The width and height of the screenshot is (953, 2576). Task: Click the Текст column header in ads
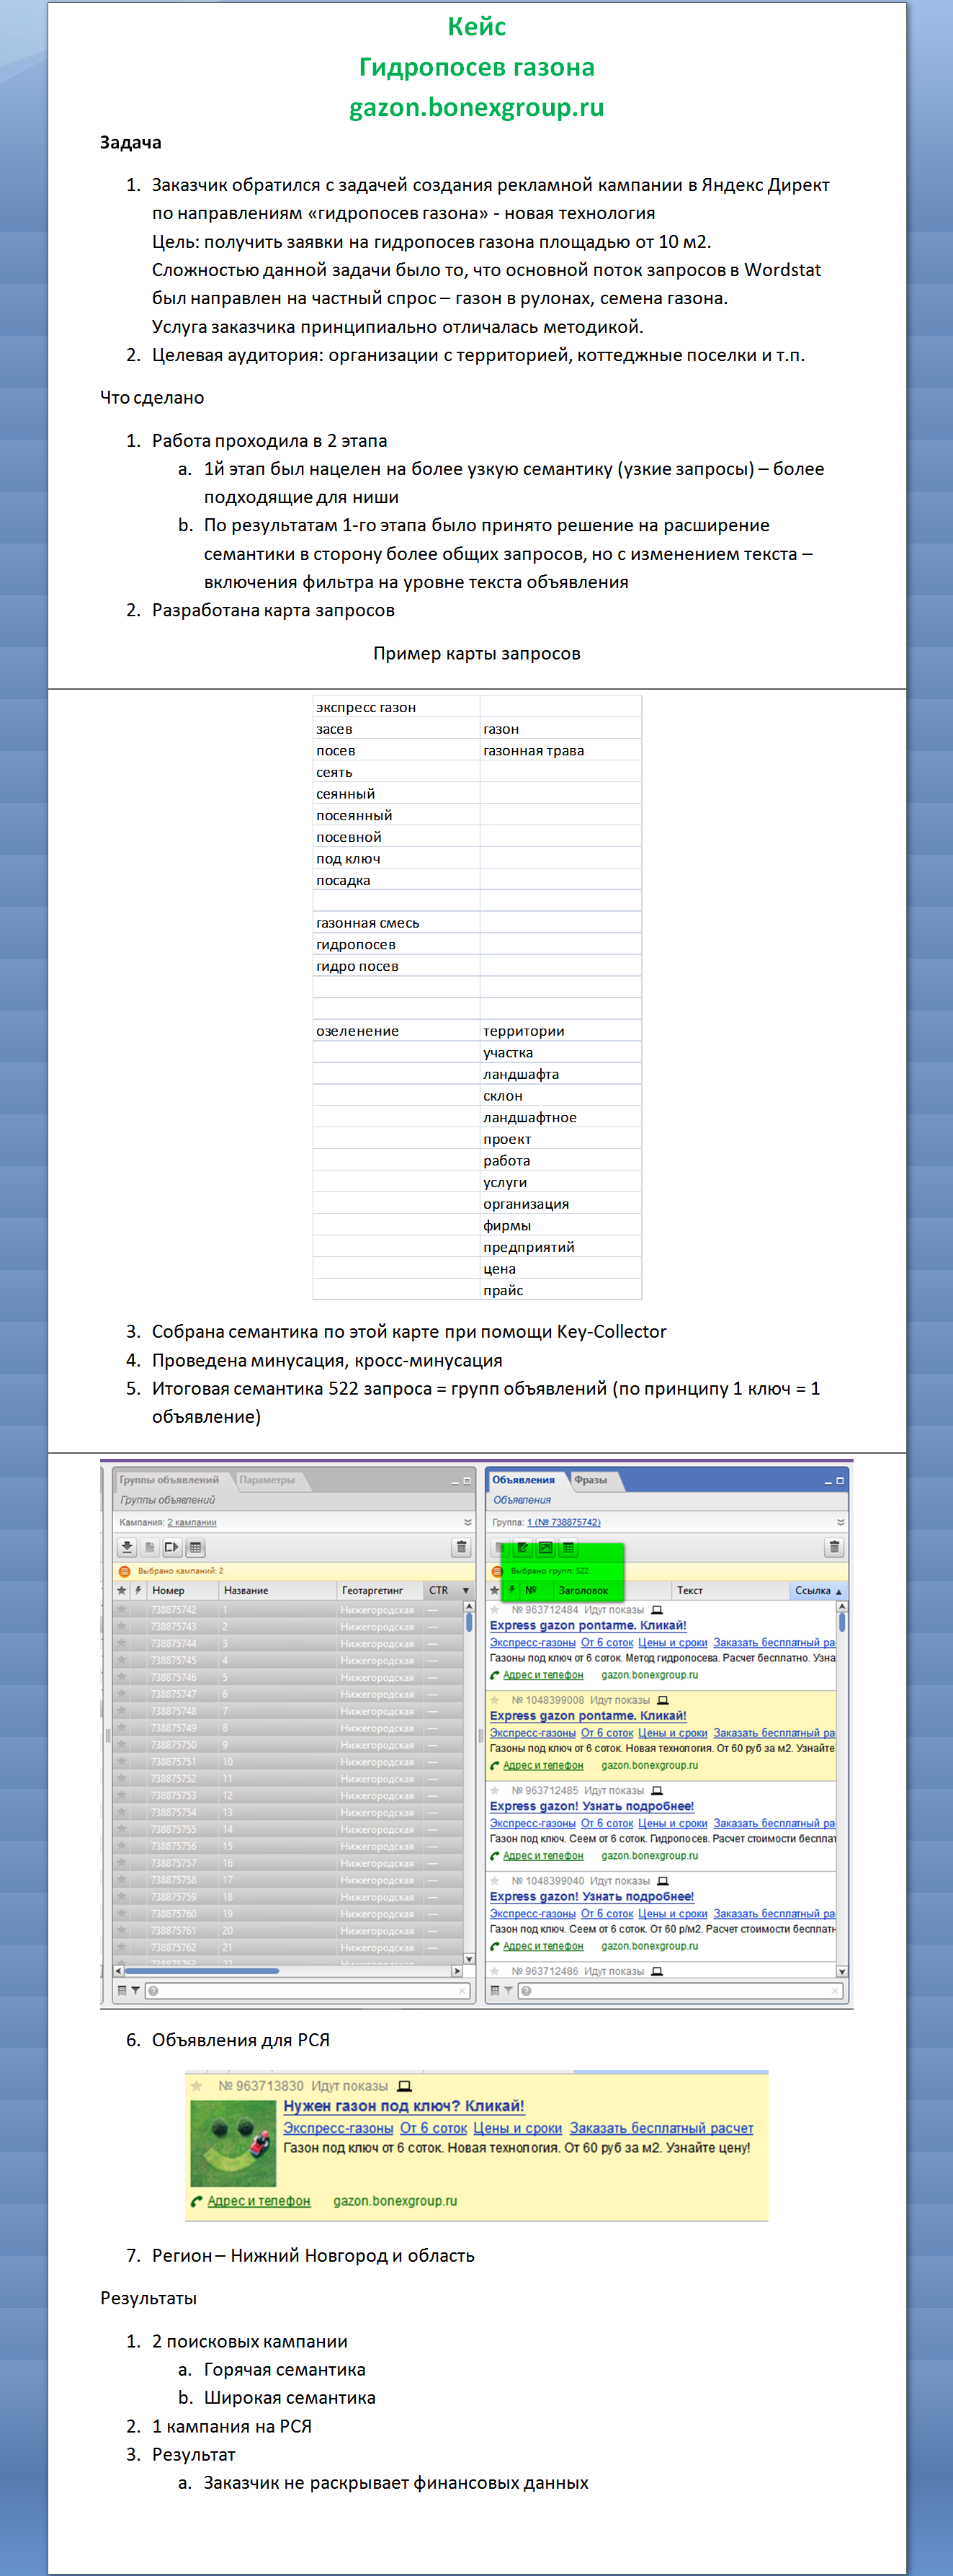(730, 1590)
